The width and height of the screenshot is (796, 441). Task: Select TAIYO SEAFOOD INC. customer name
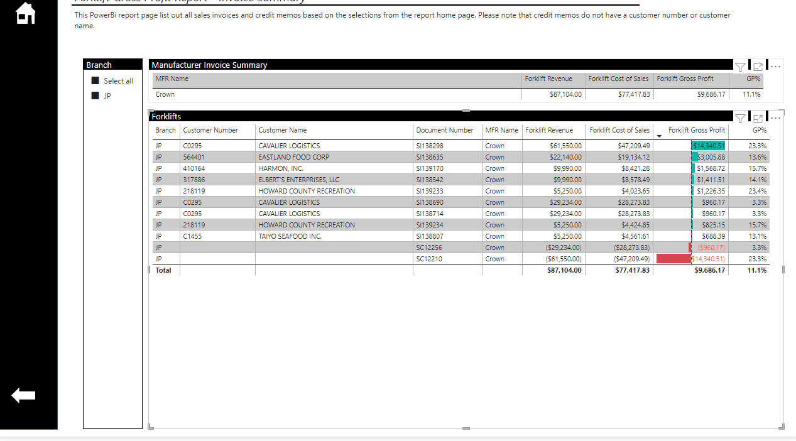click(x=290, y=236)
